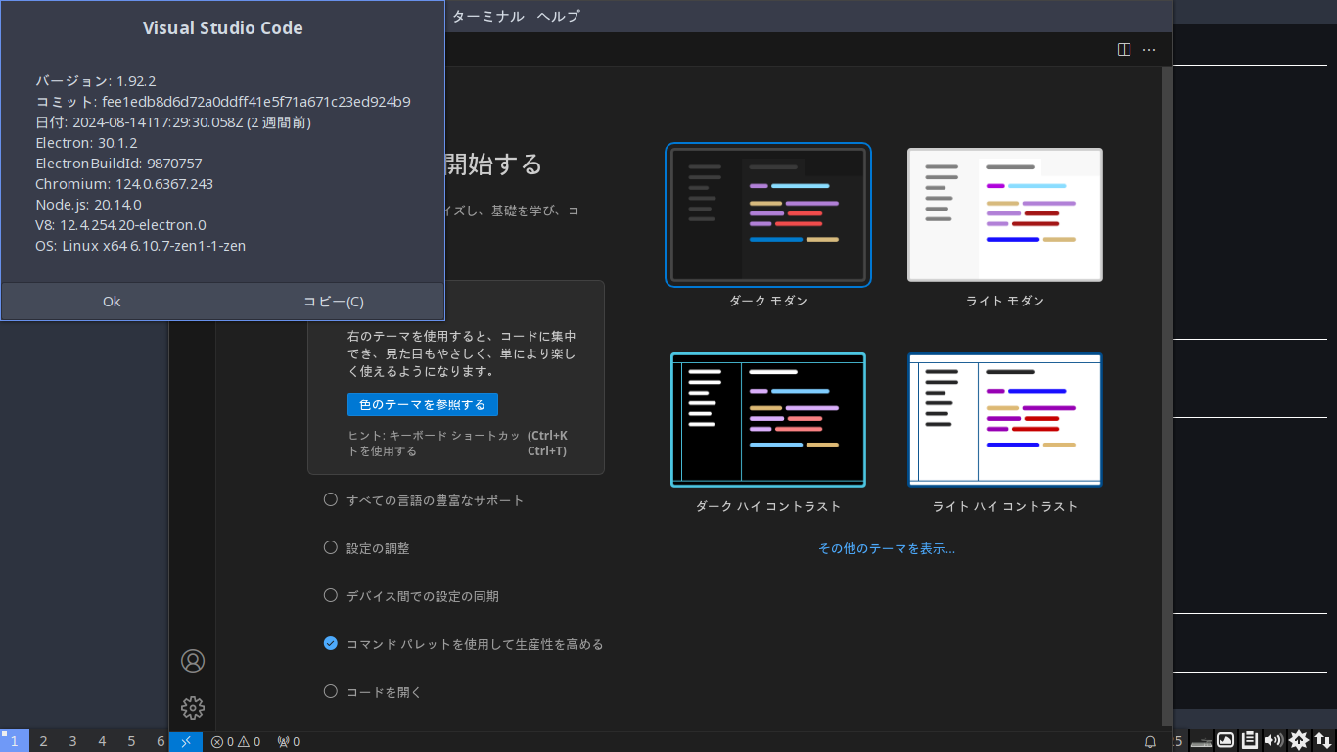
Task: Expand the デバイス間での設定の同期 step
Action: tap(422, 596)
